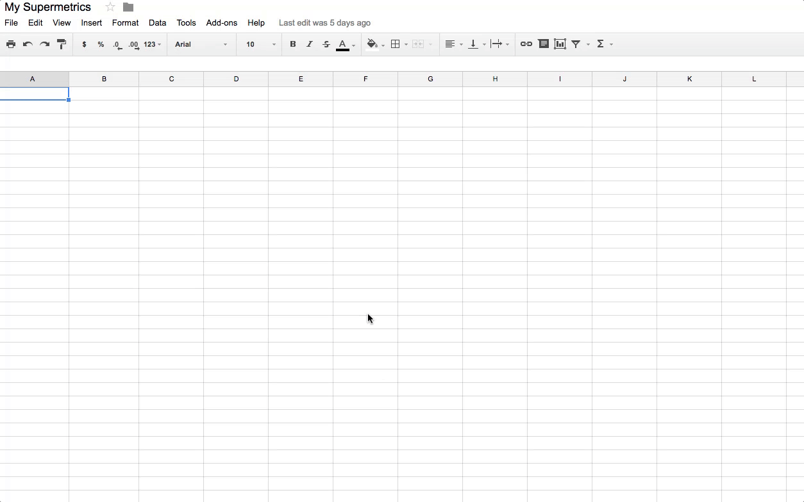
Task: Rename the My Supermetrics title
Action: (48, 7)
